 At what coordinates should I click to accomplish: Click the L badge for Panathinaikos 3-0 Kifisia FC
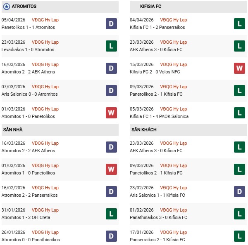239,214
